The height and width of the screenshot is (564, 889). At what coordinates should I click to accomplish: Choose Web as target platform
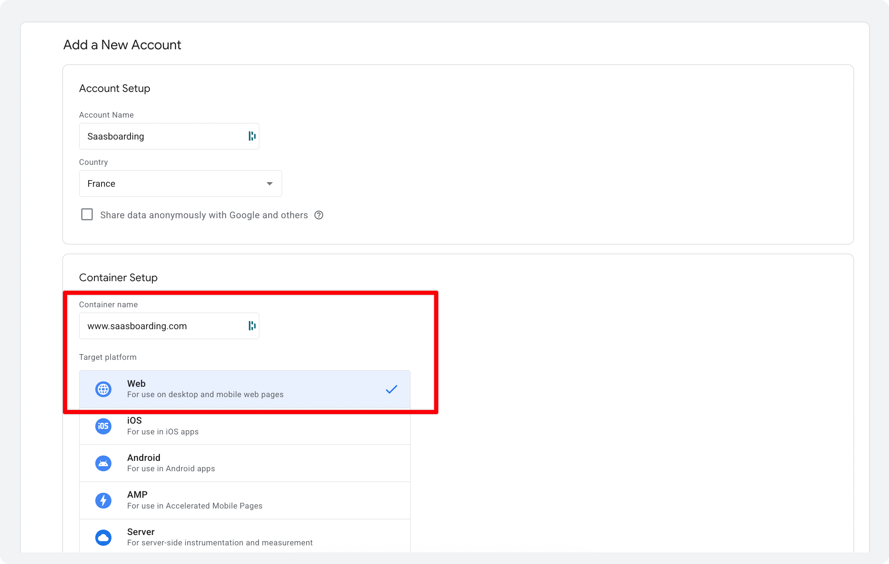(x=244, y=389)
